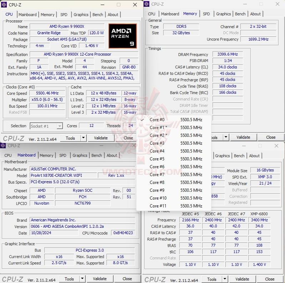Open Memory tab in the CPU window
This screenshot has width=285, height=283.
click(x=47, y=15)
